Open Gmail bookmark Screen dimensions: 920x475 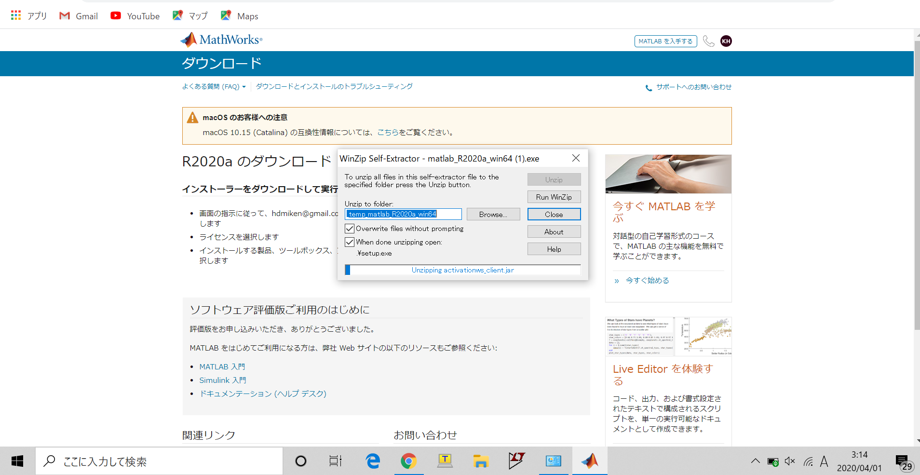[x=79, y=16]
